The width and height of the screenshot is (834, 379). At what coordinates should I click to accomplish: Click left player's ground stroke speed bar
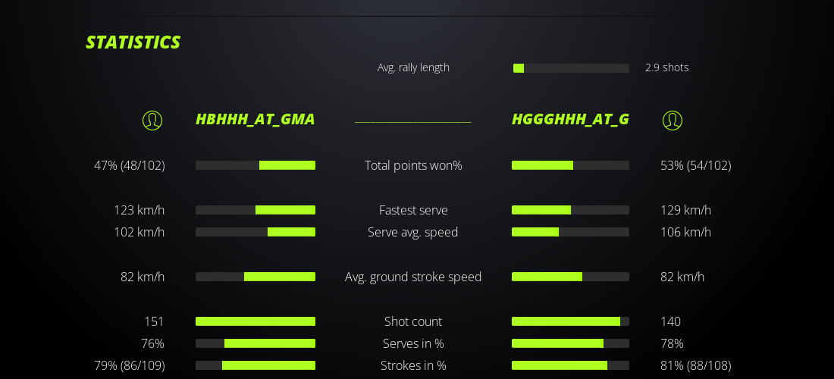pyautogui.click(x=256, y=277)
